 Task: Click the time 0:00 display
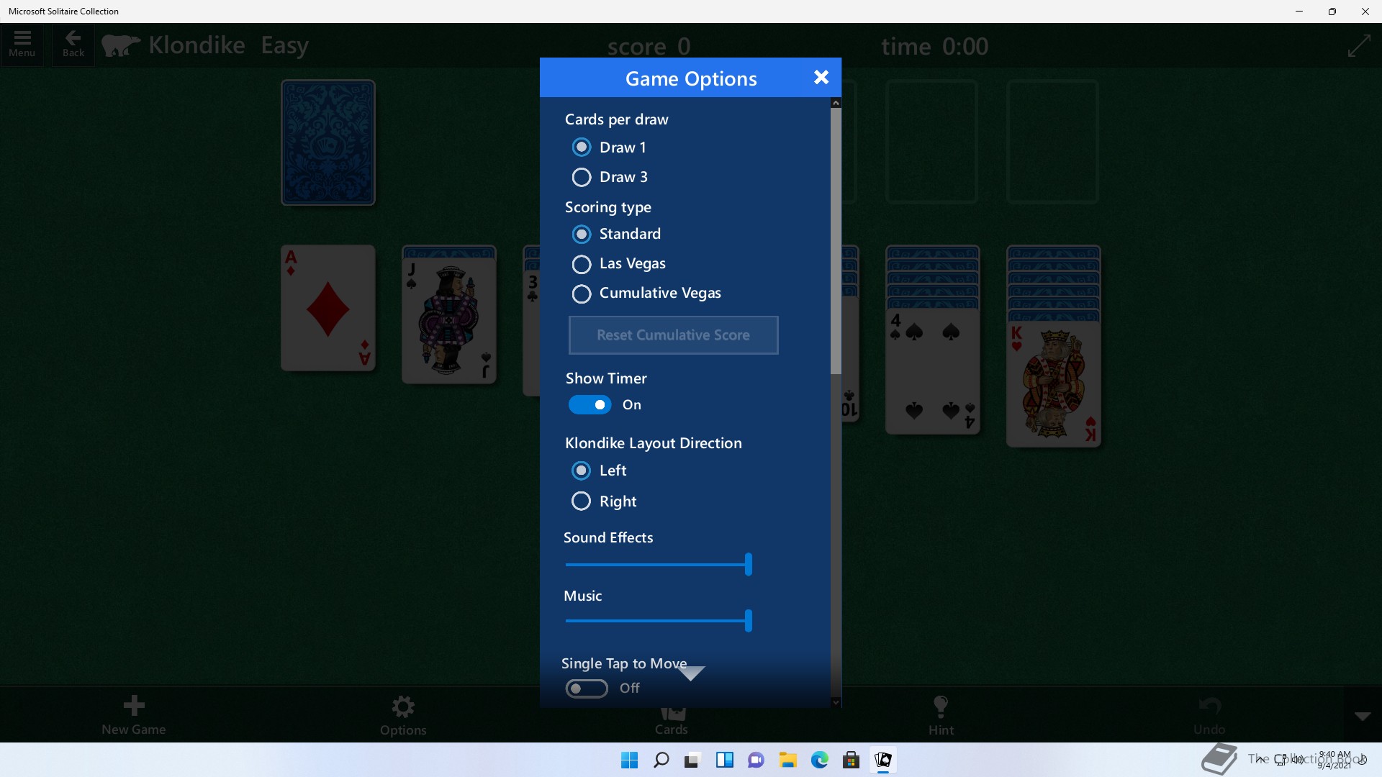(x=934, y=47)
